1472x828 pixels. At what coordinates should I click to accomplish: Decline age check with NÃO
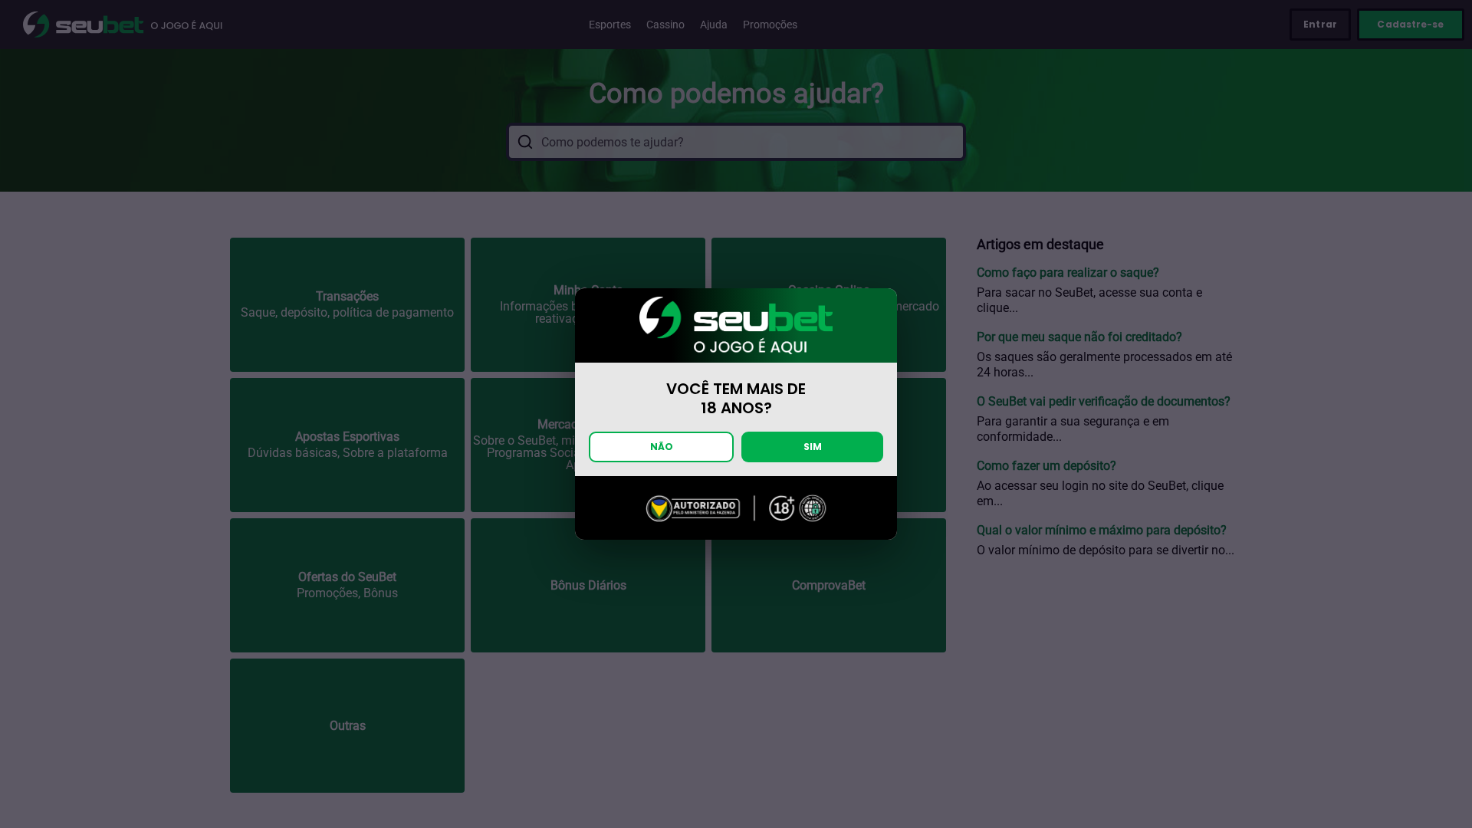point(661,447)
